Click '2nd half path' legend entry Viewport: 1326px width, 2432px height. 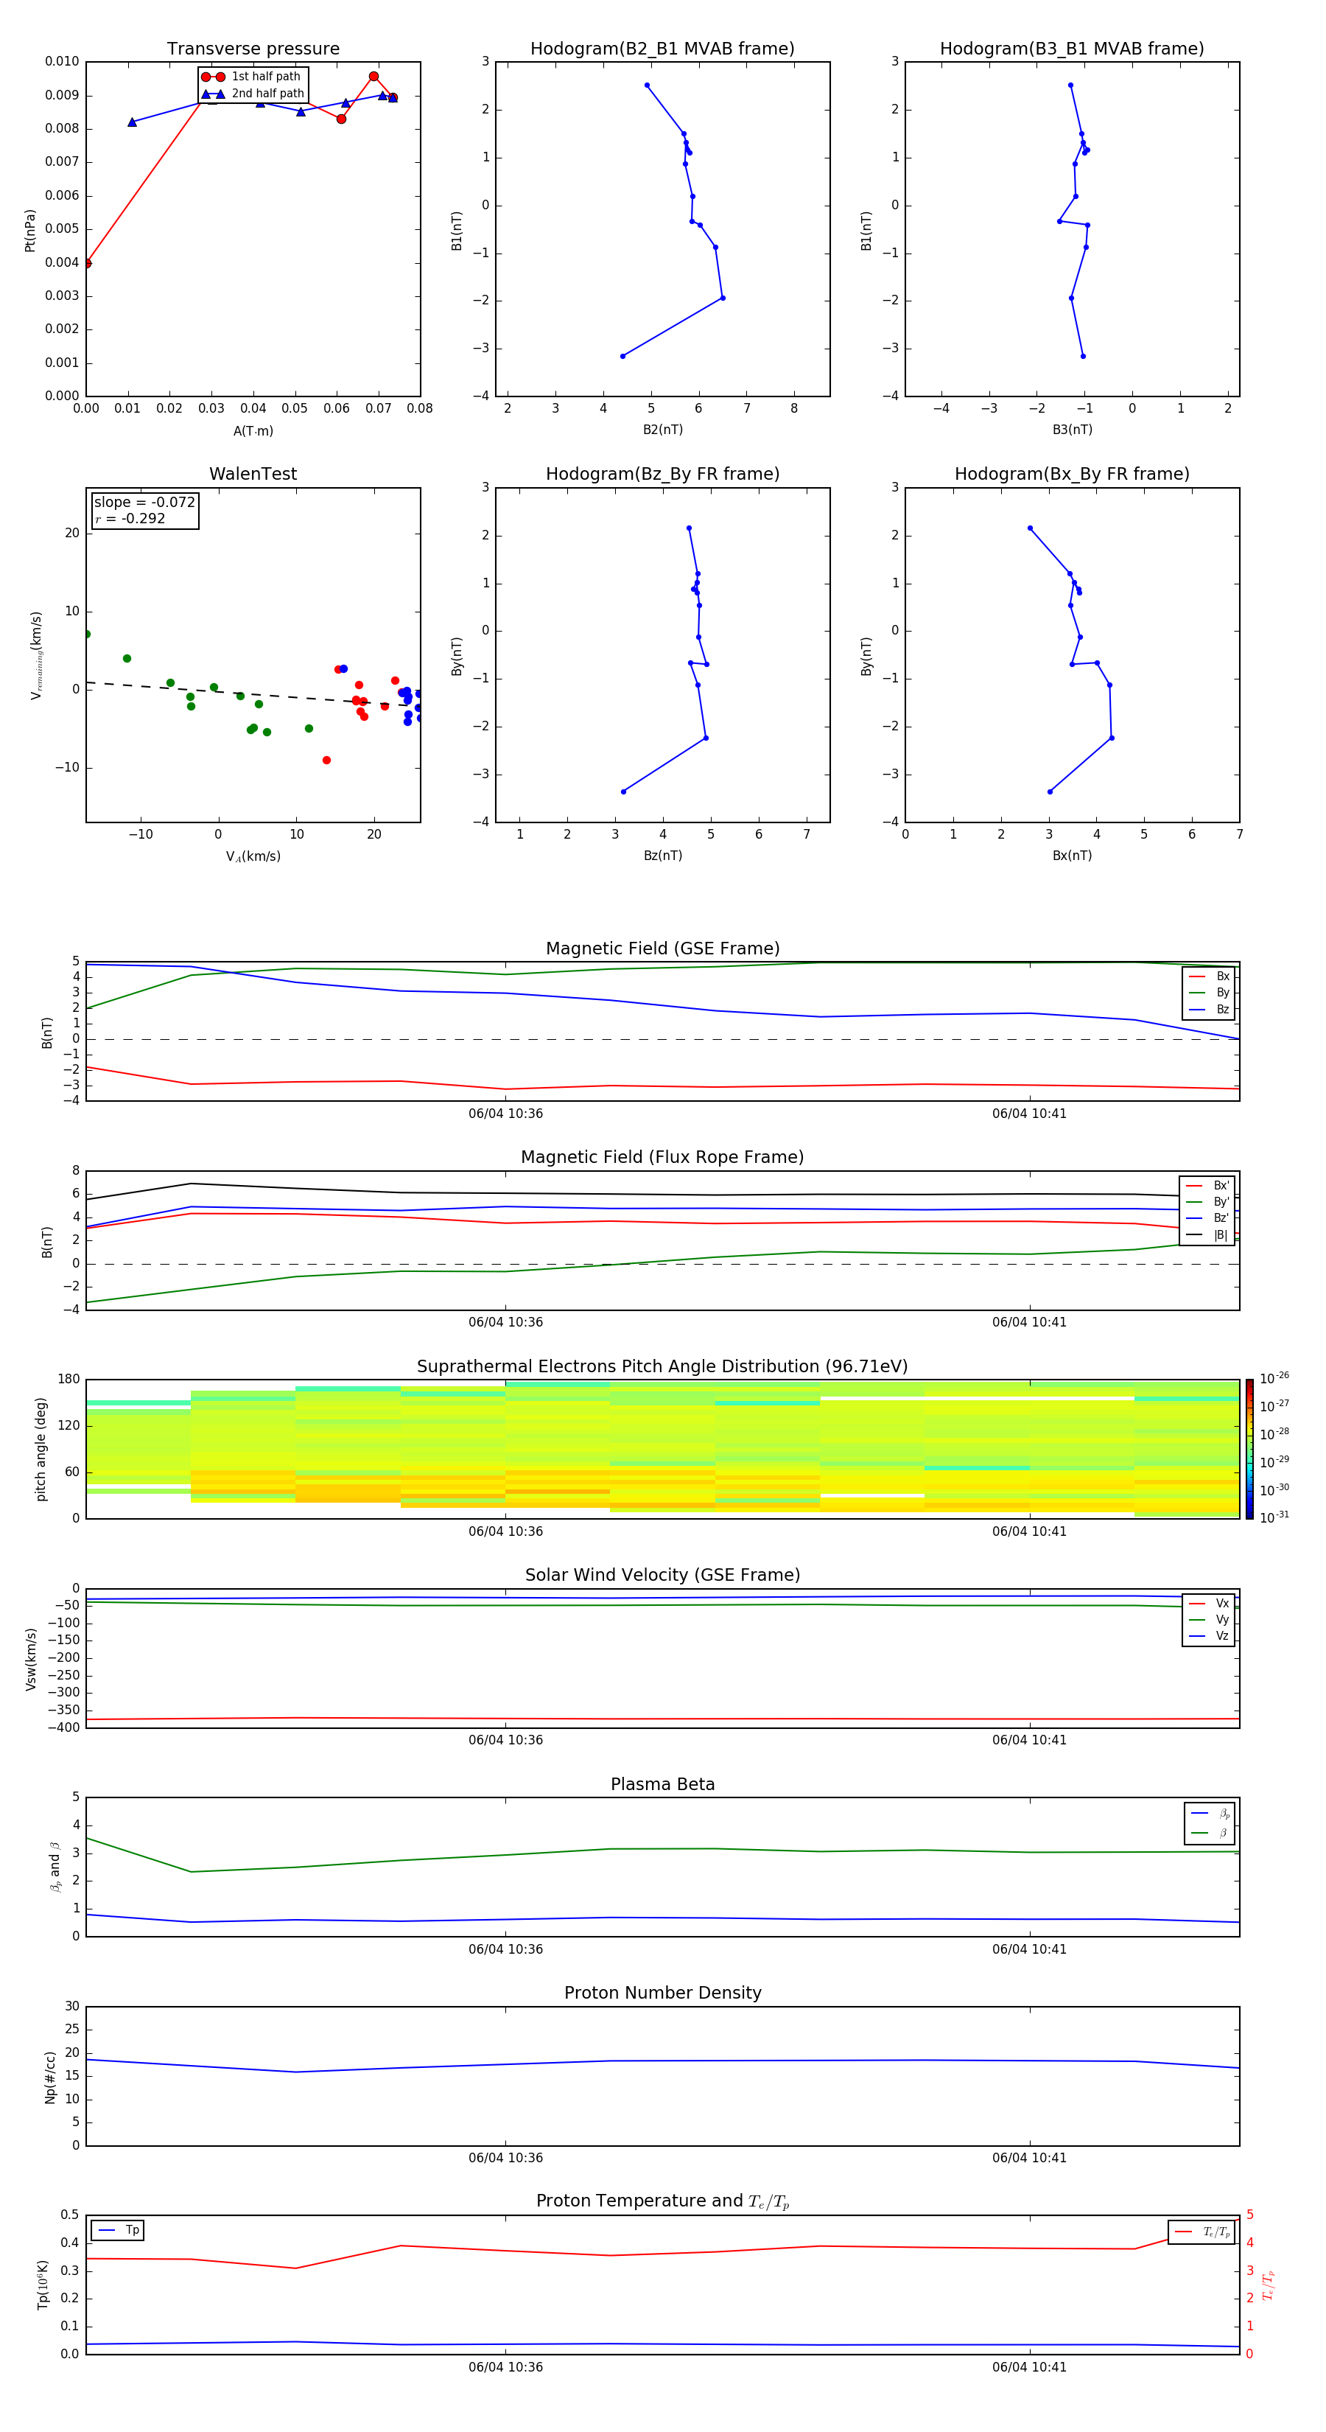point(253,94)
